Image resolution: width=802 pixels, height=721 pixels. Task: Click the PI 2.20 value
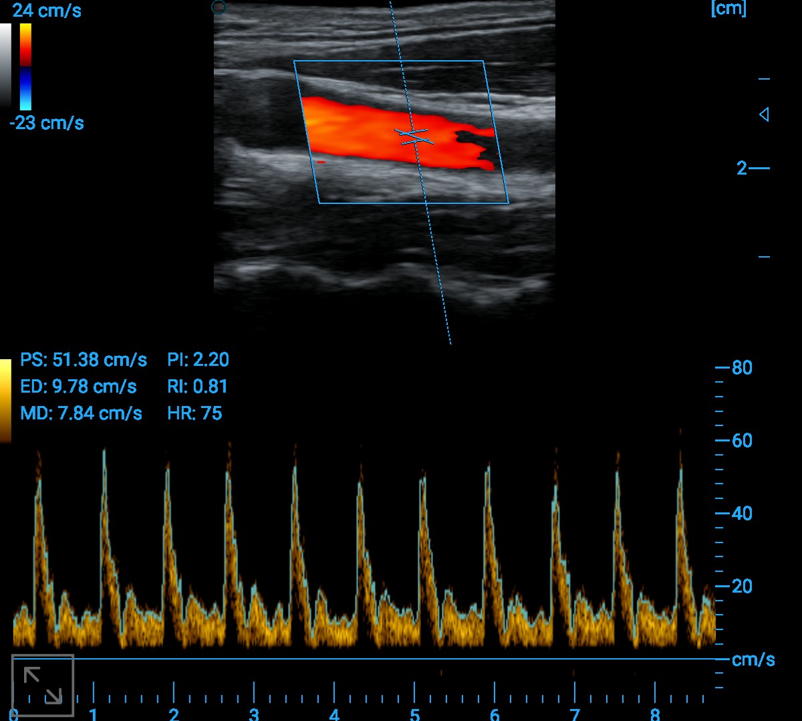tap(198, 360)
